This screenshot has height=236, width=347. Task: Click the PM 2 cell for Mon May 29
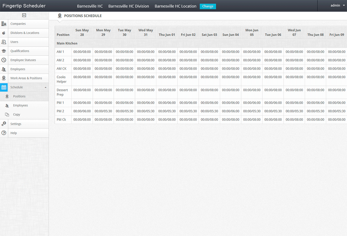click(x=103, y=111)
